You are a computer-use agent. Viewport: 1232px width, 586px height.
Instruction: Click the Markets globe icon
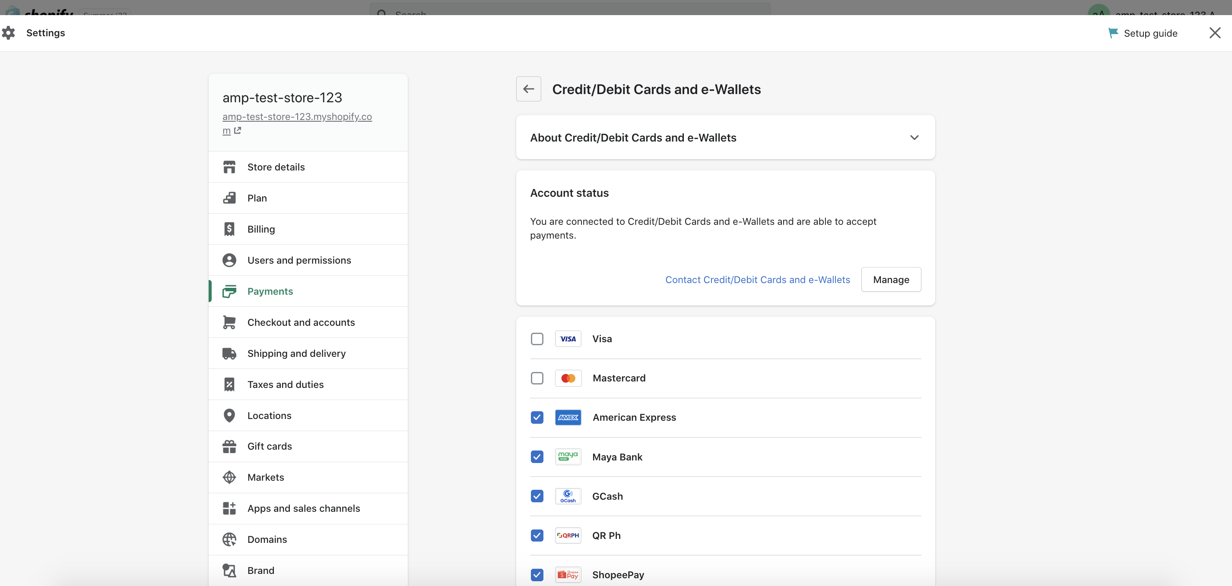click(229, 477)
